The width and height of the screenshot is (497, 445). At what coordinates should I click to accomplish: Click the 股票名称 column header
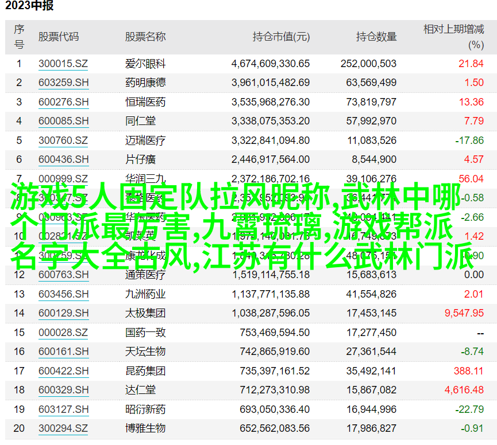click(x=145, y=37)
